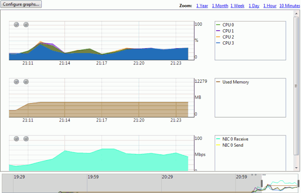Select CPU 3 in the legend
Screen dimensions: 301x193
[225, 43]
